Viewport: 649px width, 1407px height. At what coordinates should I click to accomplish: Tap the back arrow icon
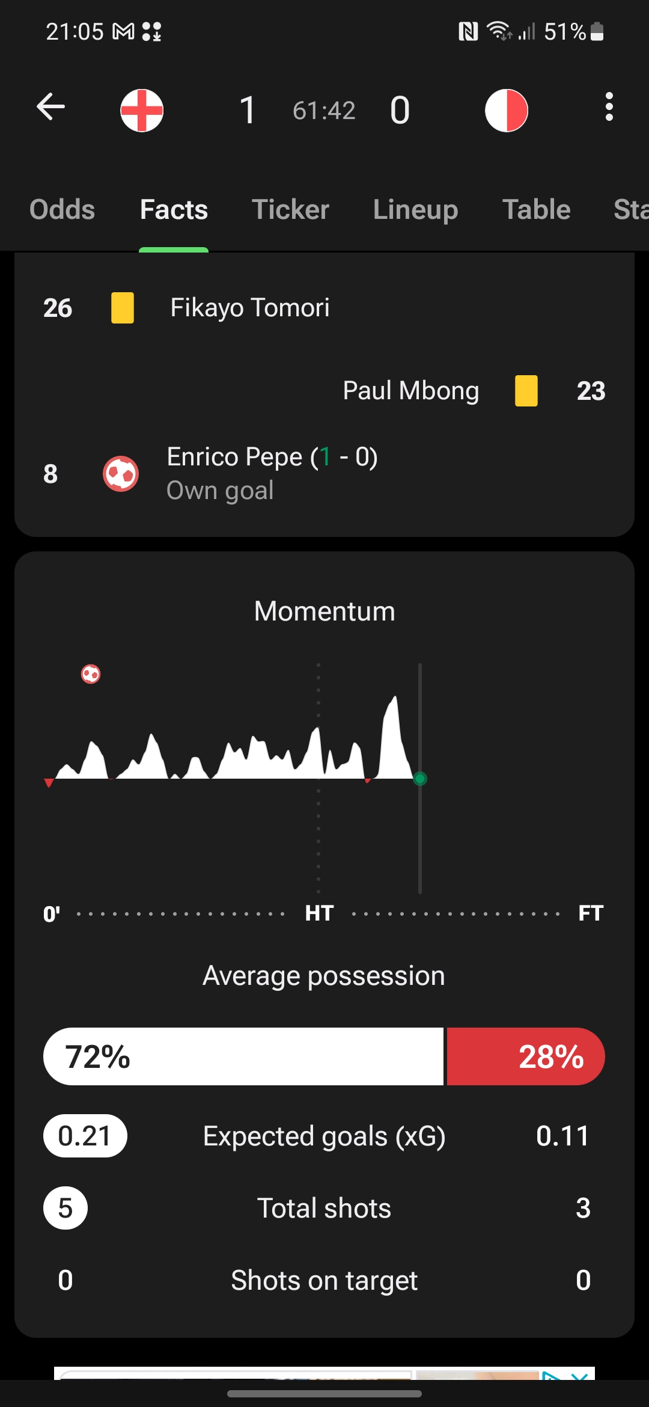point(51,107)
